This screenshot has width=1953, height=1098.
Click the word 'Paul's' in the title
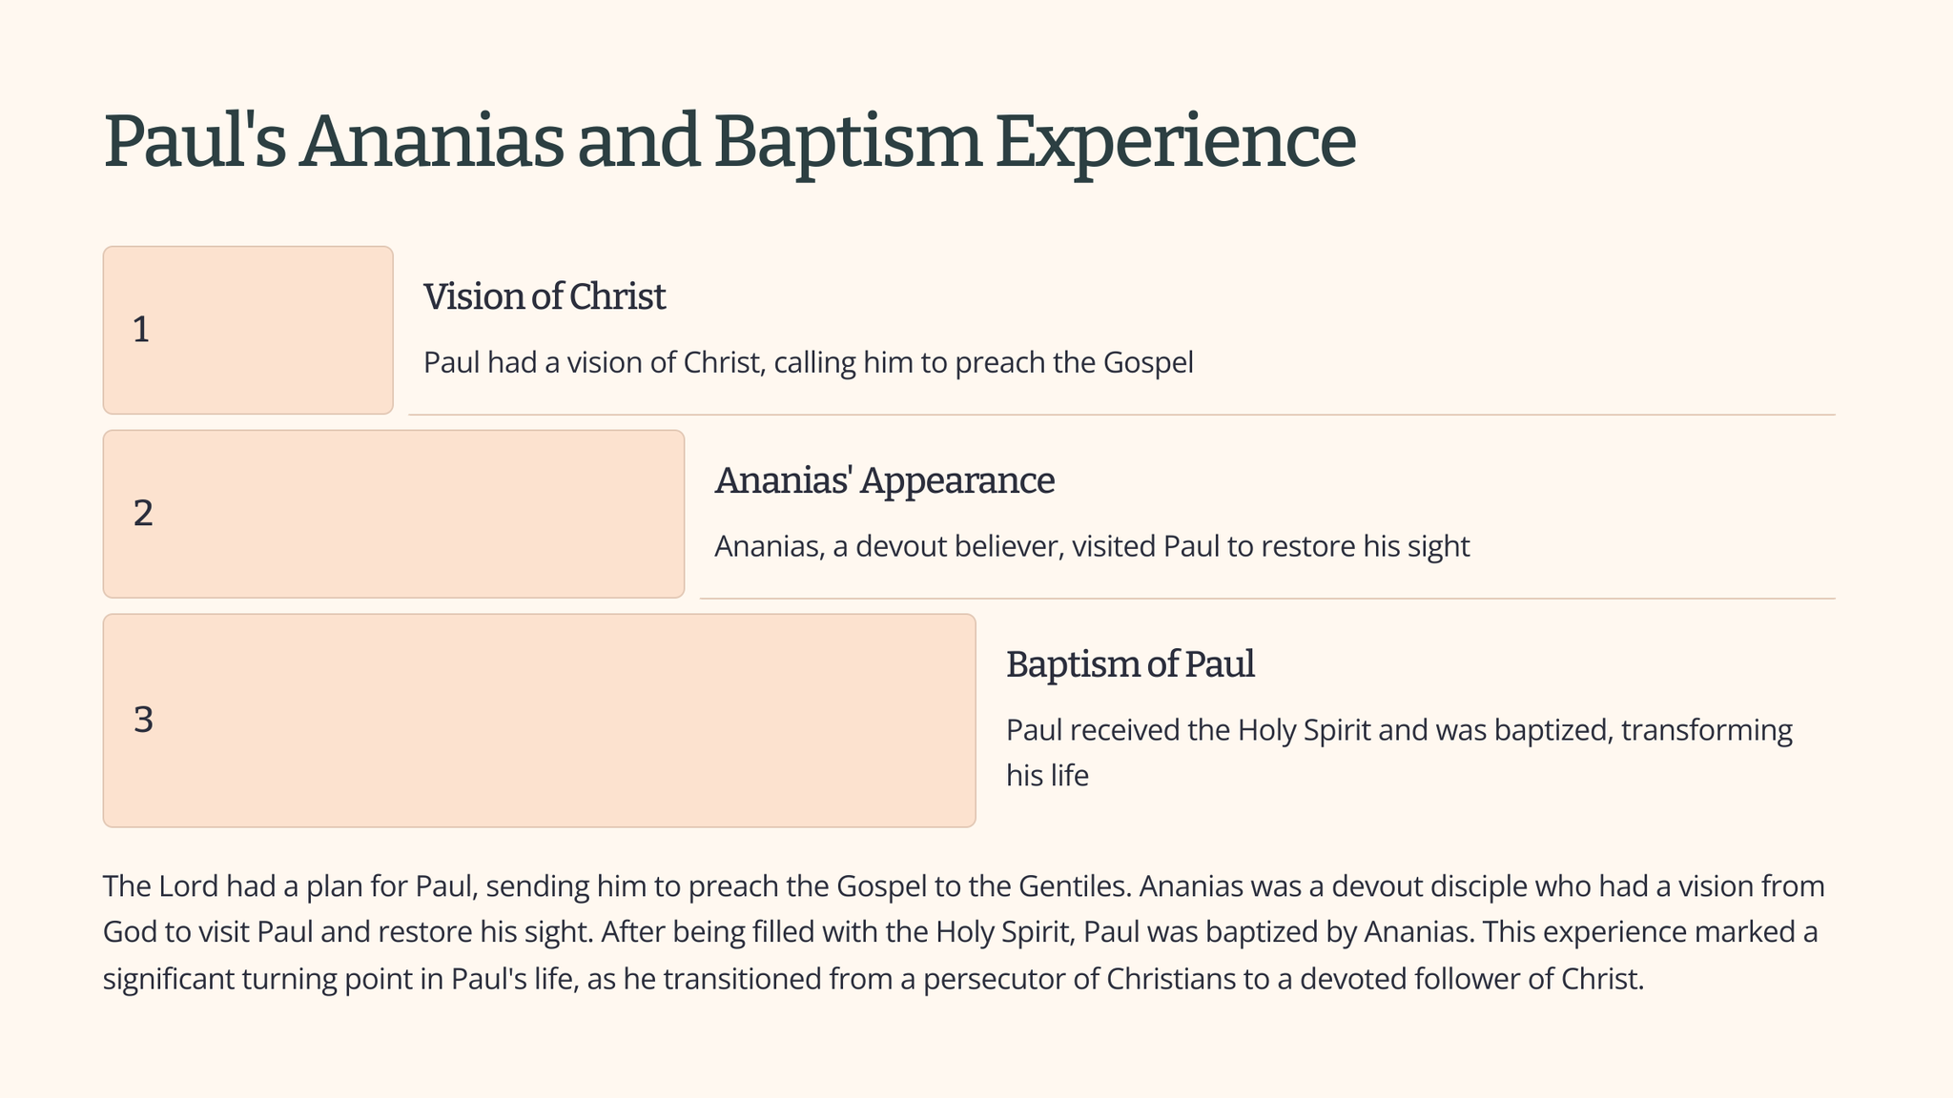pos(195,141)
